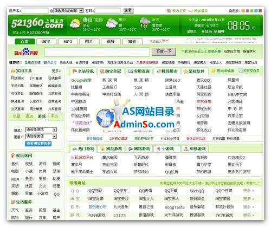271x227 pixels.
Task: Click the red icon on 淘宝皇冠 tab
Action: pos(102,72)
